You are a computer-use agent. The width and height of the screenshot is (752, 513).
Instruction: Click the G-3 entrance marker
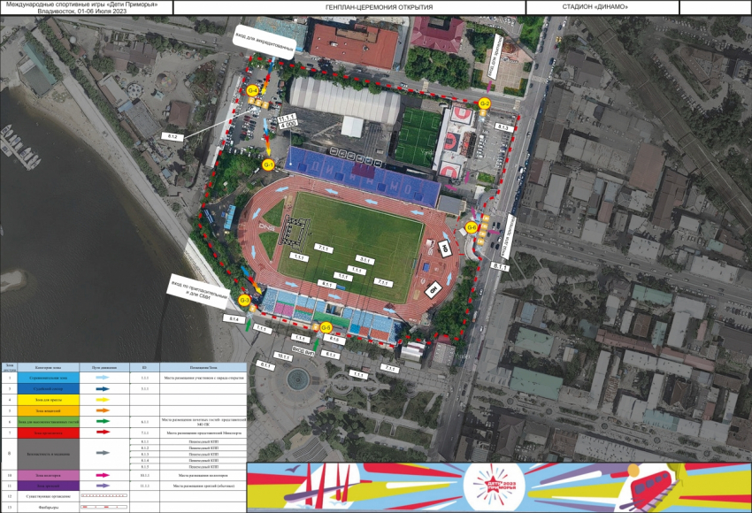[245, 300]
